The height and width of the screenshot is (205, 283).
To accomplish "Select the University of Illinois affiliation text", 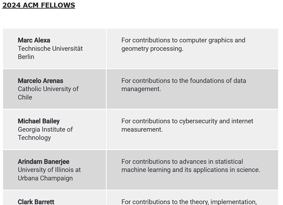I will (x=49, y=170).
